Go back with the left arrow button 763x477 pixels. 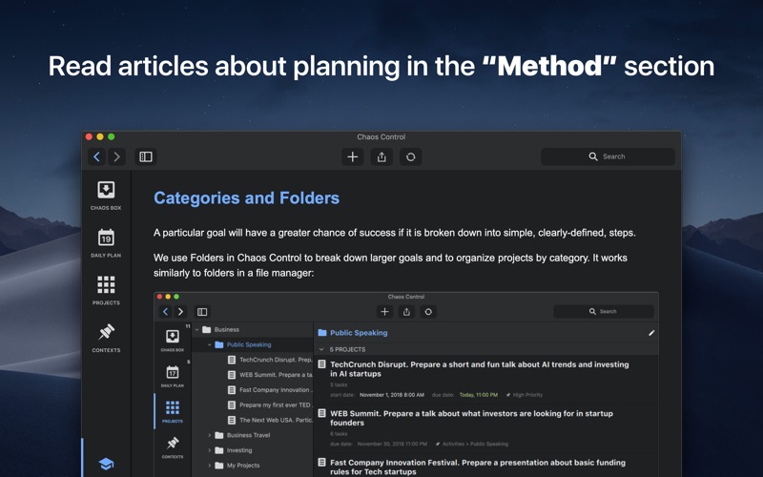click(x=96, y=156)
